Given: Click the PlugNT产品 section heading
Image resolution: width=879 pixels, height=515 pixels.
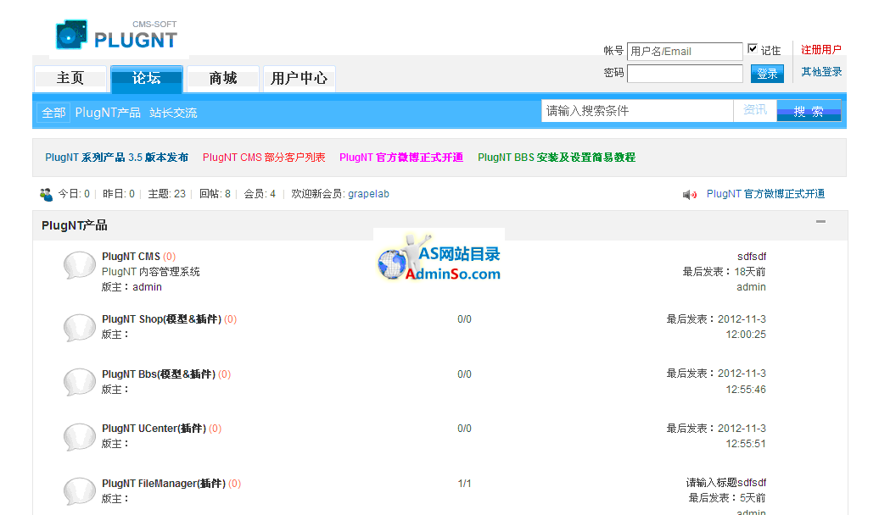Looking at the screenshot, I should [75, 225].
